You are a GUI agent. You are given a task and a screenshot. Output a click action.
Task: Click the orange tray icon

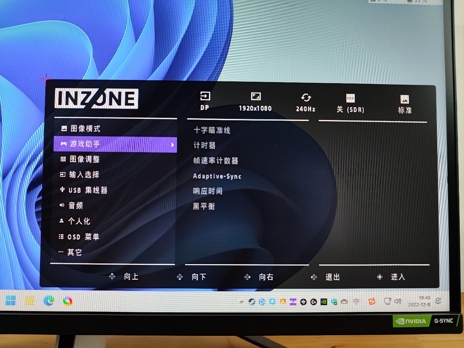[x=283, y=302]
